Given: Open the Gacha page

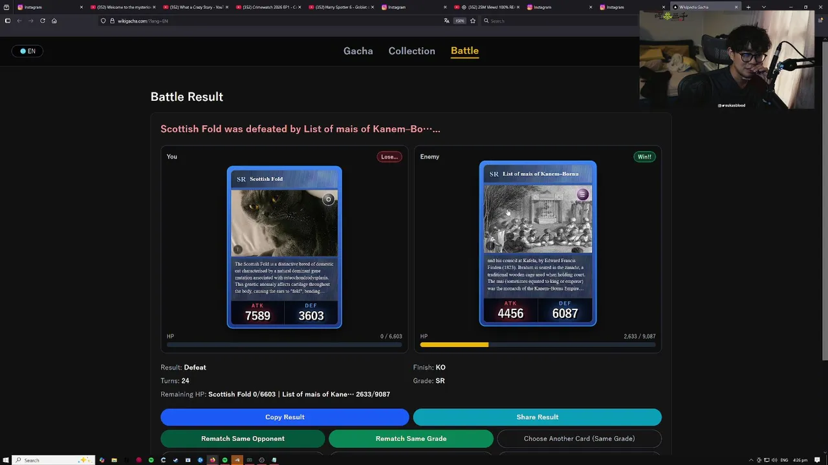Looking at the screenshot, I should 358,51.
